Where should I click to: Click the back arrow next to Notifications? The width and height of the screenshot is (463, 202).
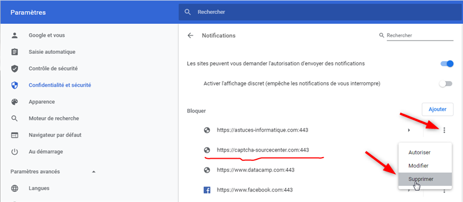pyautogui.click(x=190, y=36)
